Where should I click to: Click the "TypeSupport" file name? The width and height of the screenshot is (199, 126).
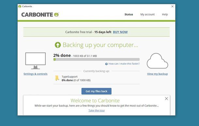(69, 77)
